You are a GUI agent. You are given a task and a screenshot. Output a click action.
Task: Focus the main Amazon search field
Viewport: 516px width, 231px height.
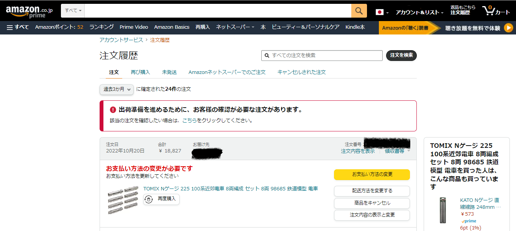218,11
